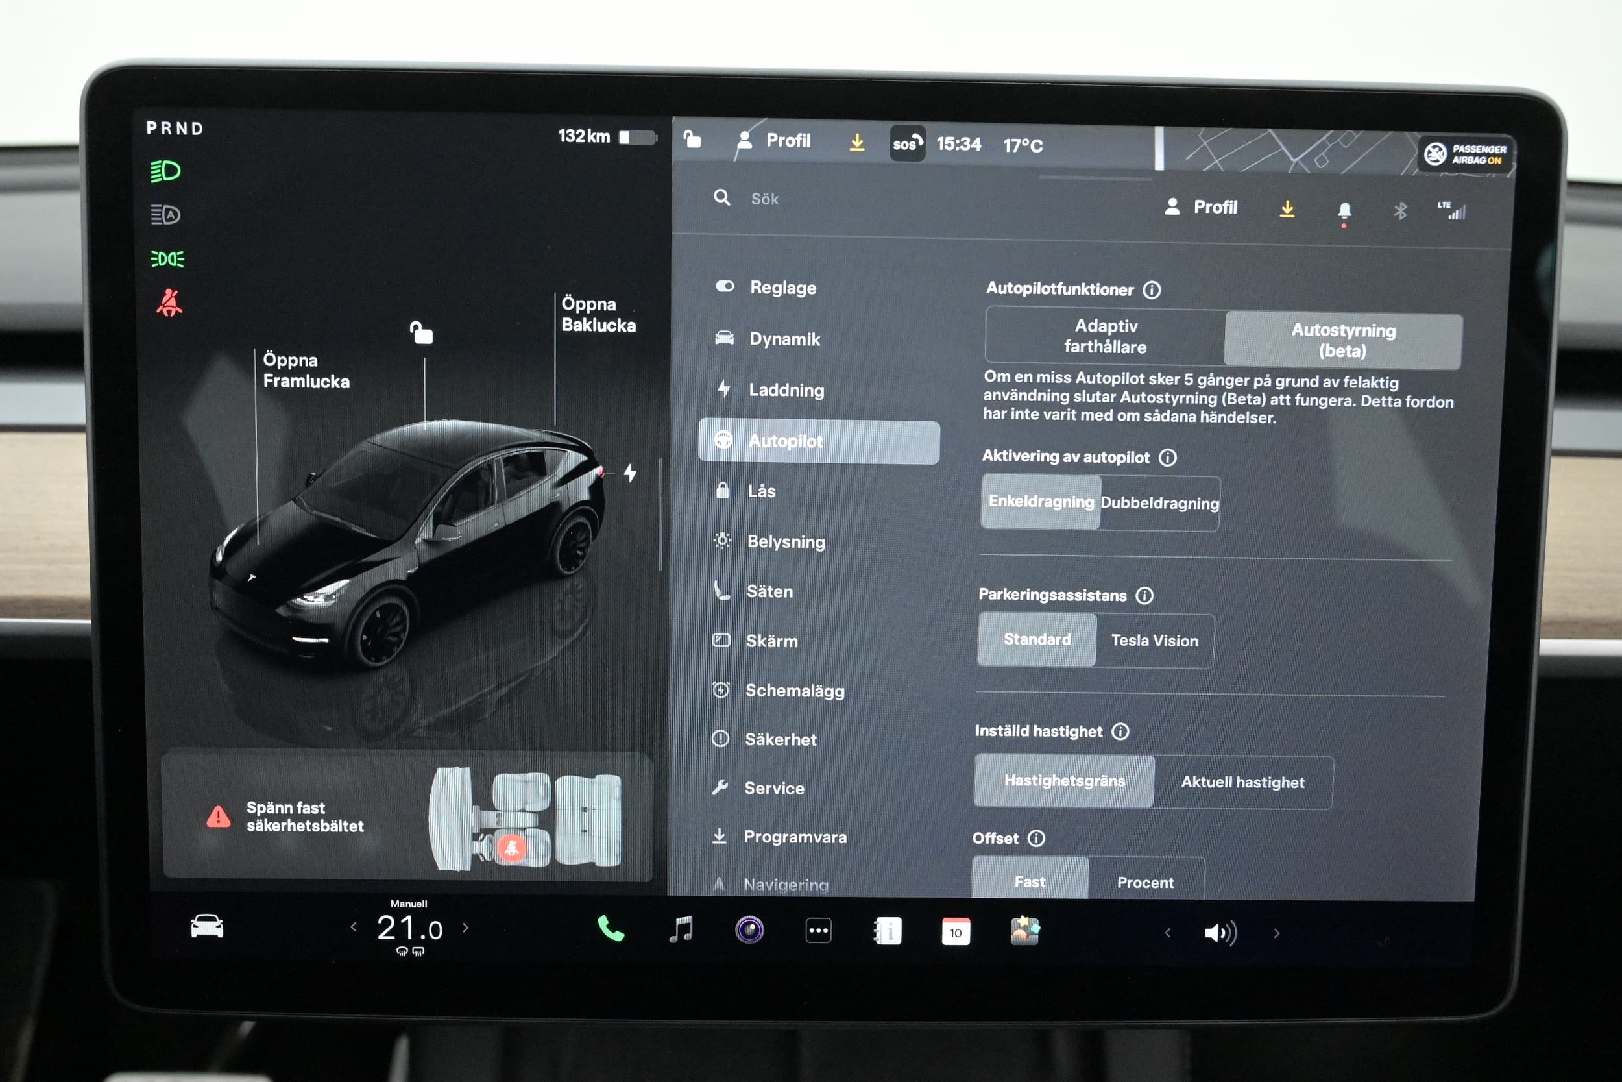Select Adaptiv farthållare option

pyautogui.click(x=1106, y=336)
